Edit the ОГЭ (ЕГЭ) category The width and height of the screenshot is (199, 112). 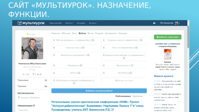[x=131, y=73]
